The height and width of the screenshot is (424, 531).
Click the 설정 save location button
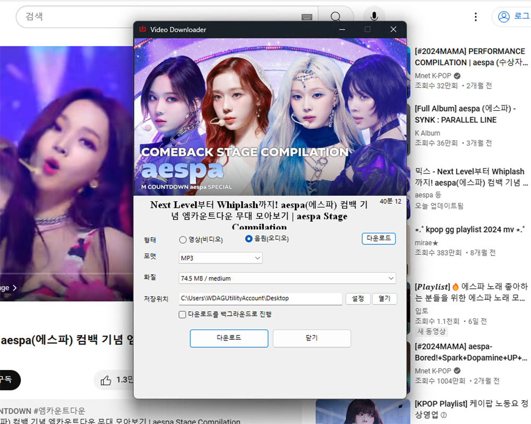[357, 298]
